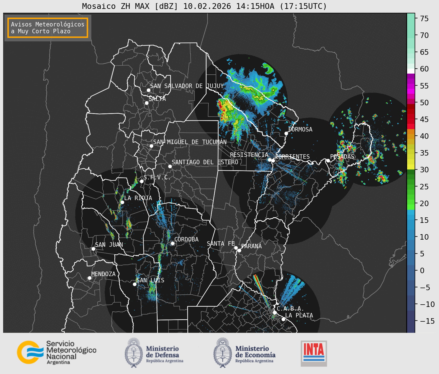Click the Salta city dot
This screenshot has width=439, height=374.
pos(147,103)
